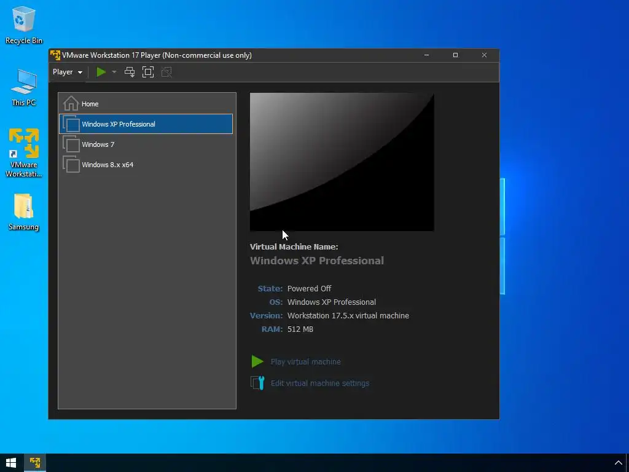Click the Unity mode toolbar icon
Viewport: 629px width, 472px height.
166,73
